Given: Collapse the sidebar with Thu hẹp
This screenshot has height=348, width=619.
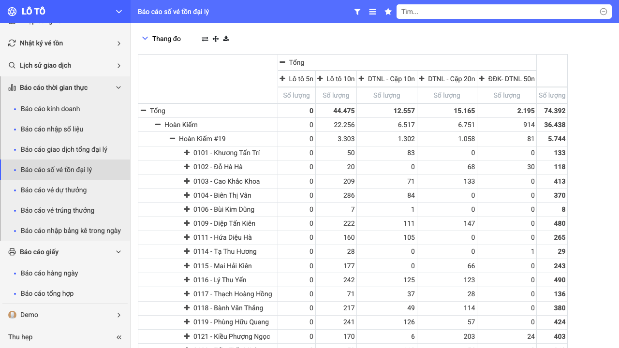Looking at the screenshot, I should coord(65,337).
